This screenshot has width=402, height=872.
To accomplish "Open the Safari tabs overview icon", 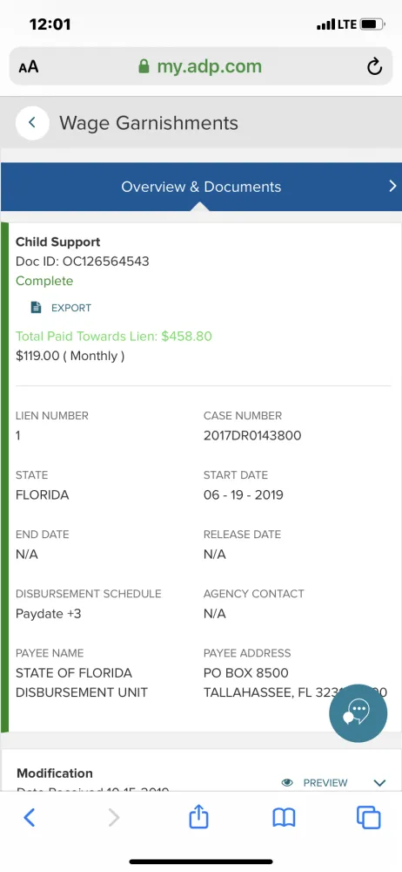I will (369, 818).
